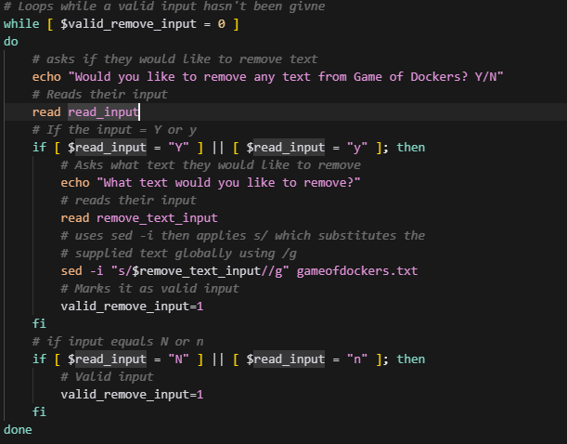The height and width of the screenshot is (444, 567).
Task: Click the 'sed' command
Action: [x=71, y=271]
